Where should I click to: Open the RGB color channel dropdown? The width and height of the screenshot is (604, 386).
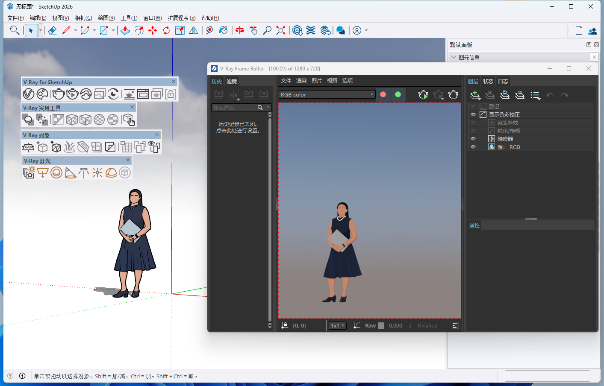click(327, 95)
